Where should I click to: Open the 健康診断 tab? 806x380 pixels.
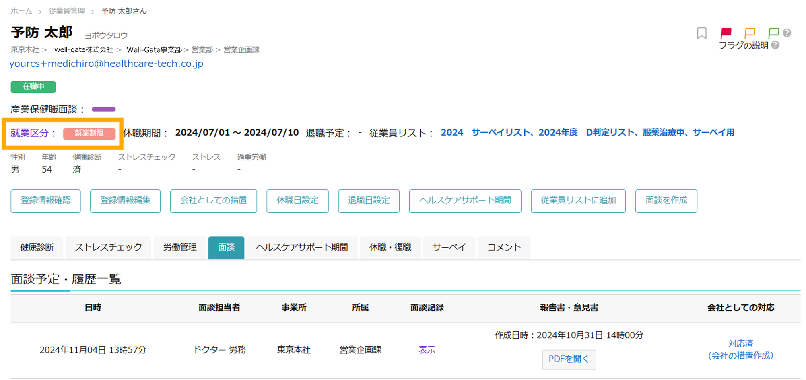[37, 248]
